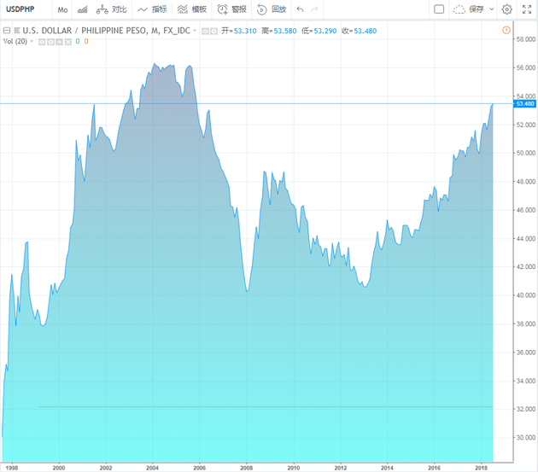Open the Indicators (指标) menu
This screenshot has height=472, width=538.
tap(152, 9)
